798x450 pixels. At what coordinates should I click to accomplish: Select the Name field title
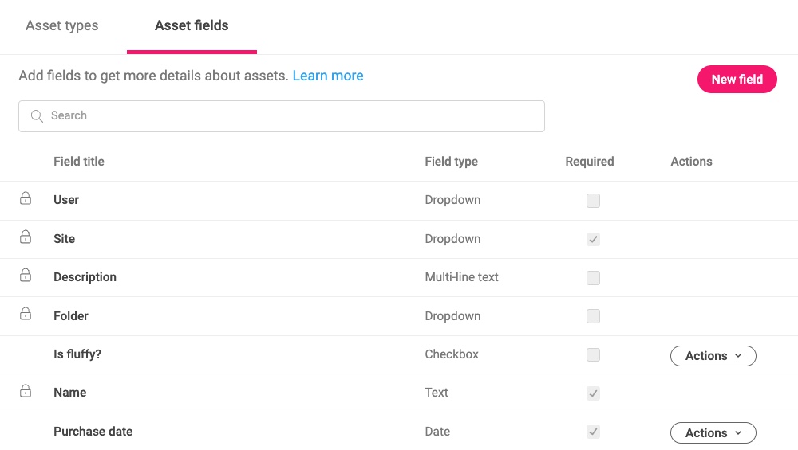[x=69, y=393]
